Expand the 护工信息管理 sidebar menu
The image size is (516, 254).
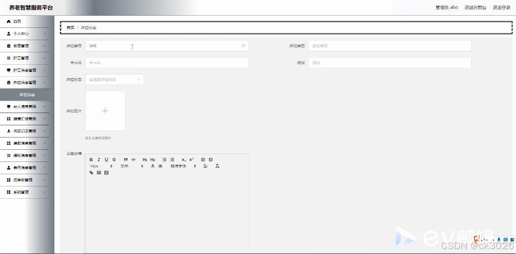[25, 70]
